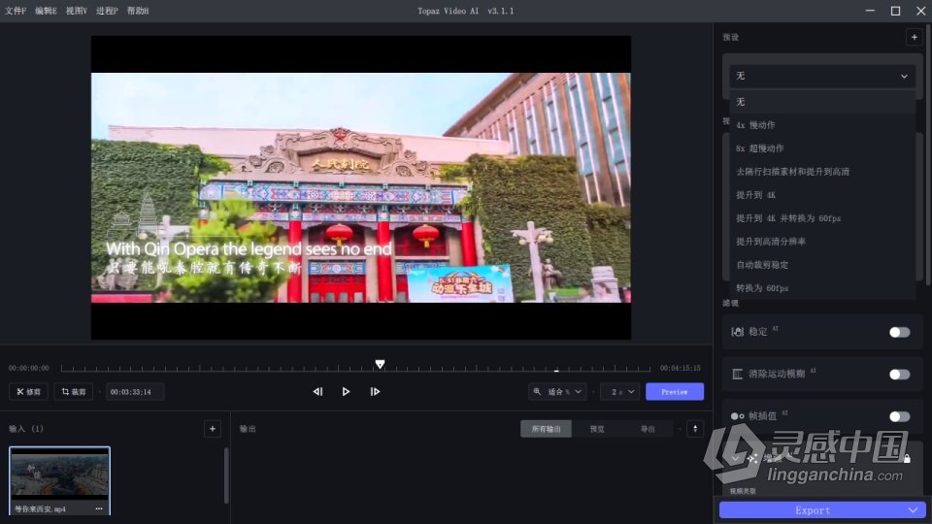Open the 等你来西安.mp4 options ellipsis menu
Viewport: 932px width, 524px height.
(x=99, y=508)
